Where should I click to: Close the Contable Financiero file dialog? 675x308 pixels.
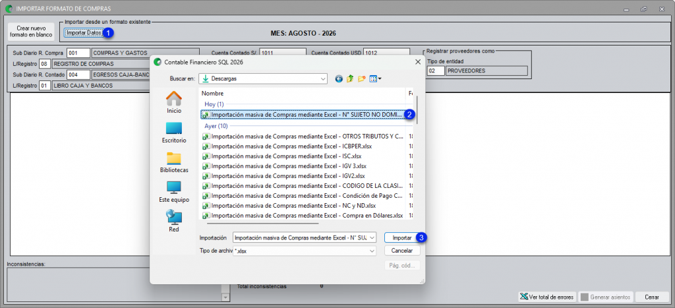[x=417, y=62]
